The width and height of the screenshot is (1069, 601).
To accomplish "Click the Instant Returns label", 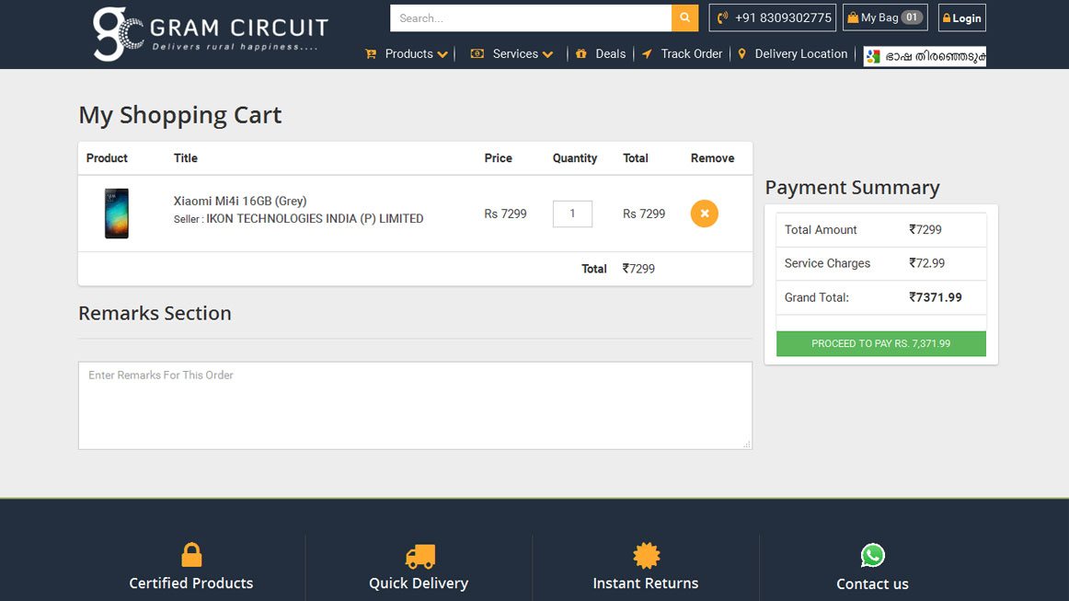I will point(646,584).
